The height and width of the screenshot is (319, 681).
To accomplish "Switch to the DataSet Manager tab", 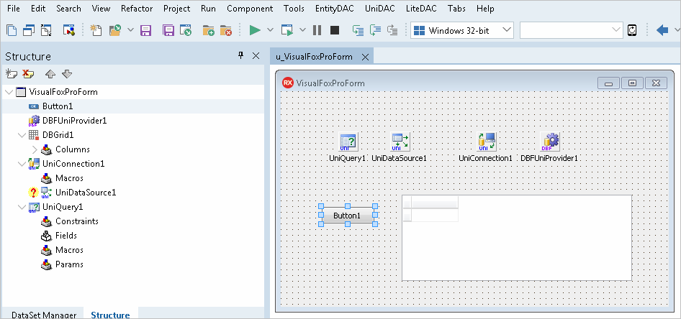I will [43, 315].
